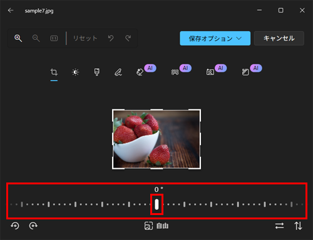Open the AI background blur tool
Viewport: 313px width, 240px height.
tap(175, 72)
